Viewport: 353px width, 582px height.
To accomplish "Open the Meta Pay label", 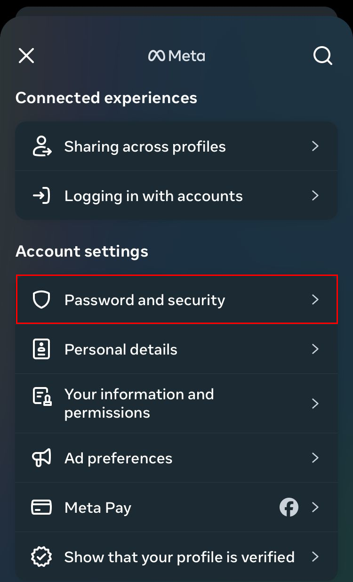I will click(x=98, y=508).
